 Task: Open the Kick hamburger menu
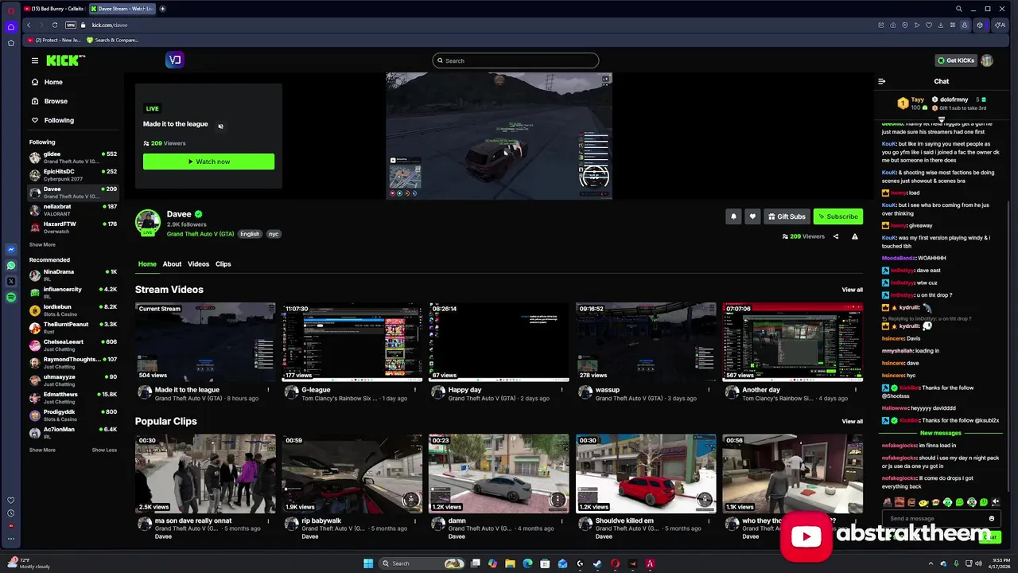tap(35, 60)
